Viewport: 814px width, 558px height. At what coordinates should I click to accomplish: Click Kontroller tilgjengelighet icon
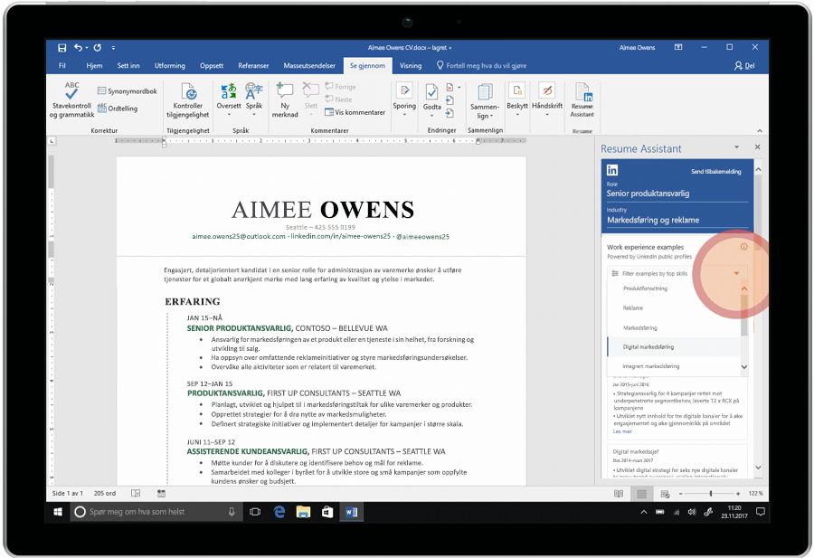pos(190,92)
